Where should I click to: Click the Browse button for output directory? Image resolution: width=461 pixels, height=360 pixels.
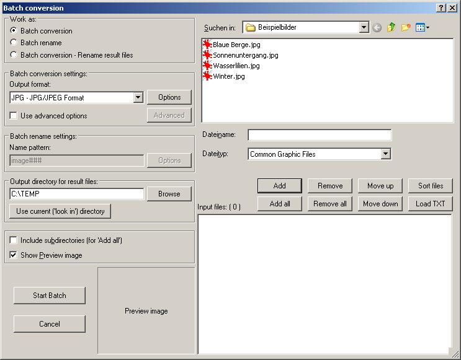click(169, 194)
